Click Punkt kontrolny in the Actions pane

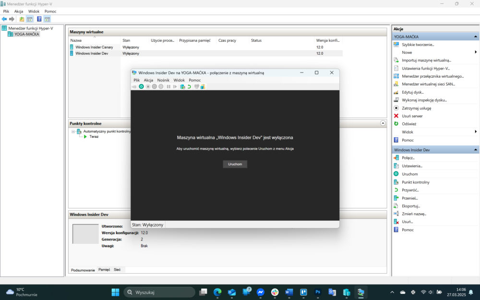coord(415,182)
